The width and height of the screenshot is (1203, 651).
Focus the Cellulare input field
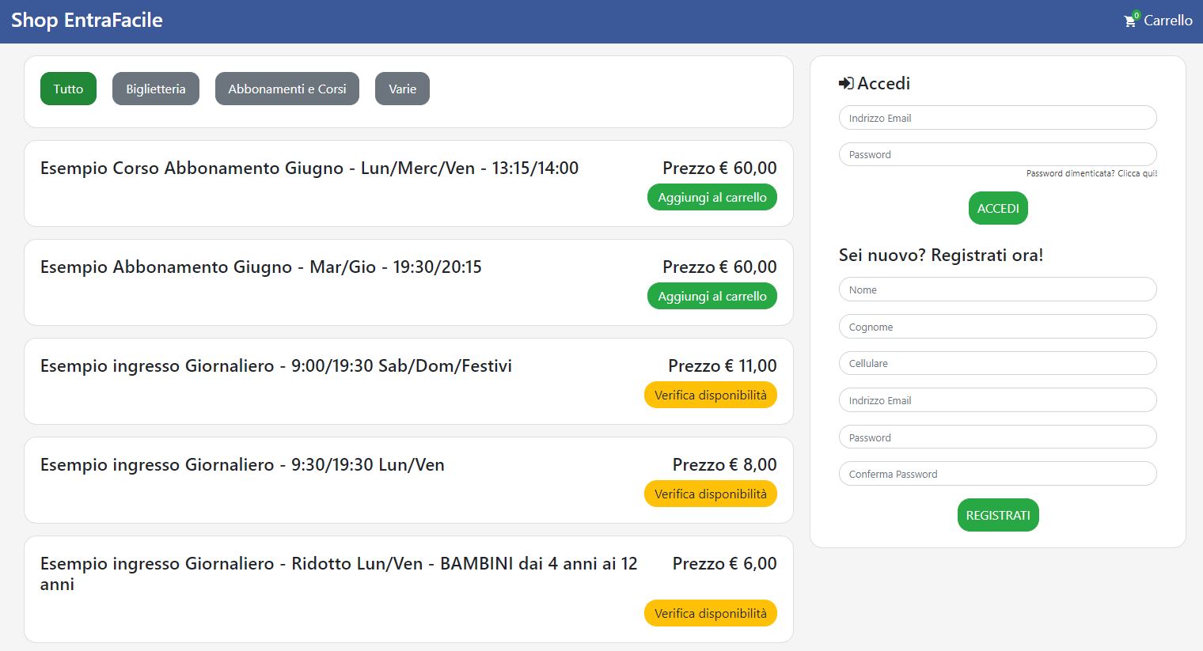[x=997, y=363]
